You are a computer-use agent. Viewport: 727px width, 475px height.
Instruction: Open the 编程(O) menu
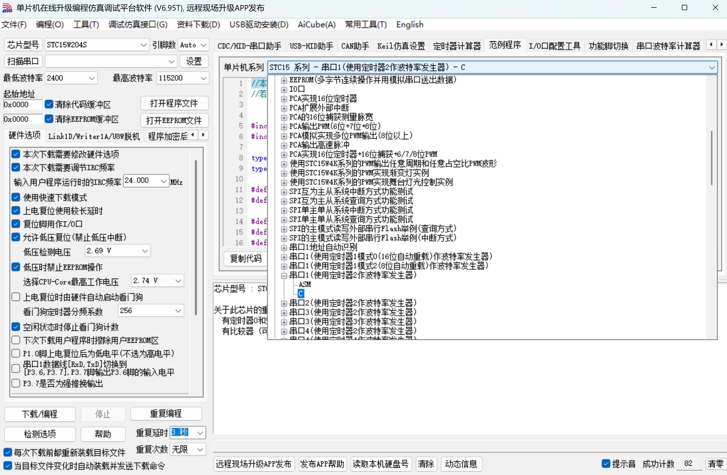pos(50,24)
